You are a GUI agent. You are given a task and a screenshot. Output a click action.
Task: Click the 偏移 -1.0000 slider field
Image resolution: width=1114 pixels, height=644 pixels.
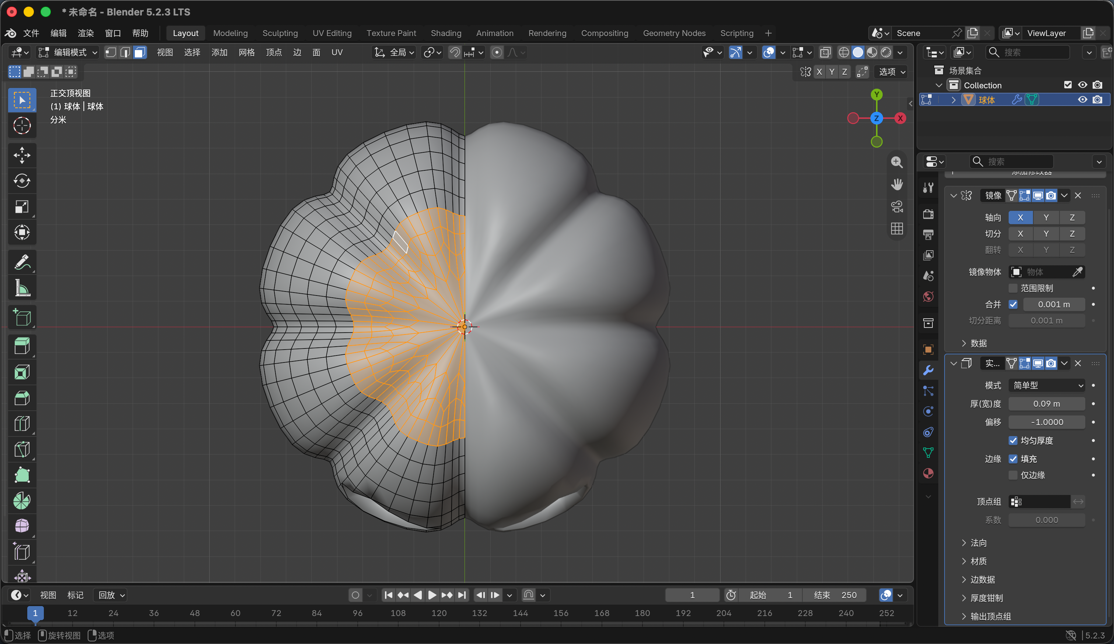click(1046, 422)
